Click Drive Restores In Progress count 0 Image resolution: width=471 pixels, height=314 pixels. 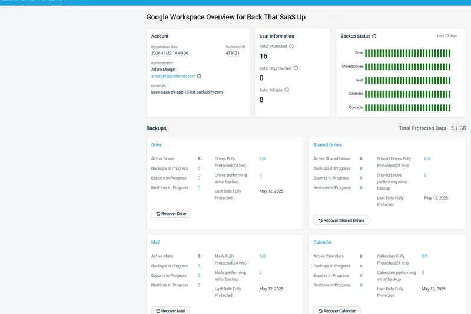pyautogui.click(x=199, y=188)
